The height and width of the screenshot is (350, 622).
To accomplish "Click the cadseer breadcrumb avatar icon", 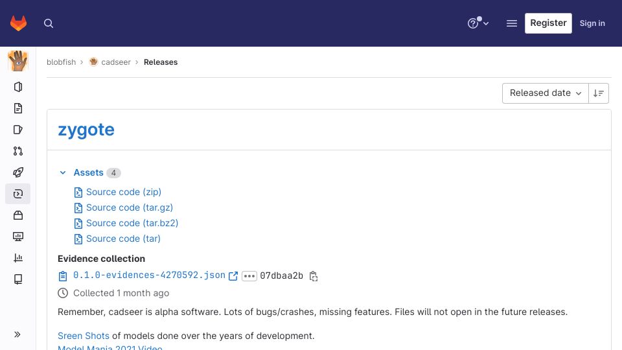I will (x=93, y=62).
